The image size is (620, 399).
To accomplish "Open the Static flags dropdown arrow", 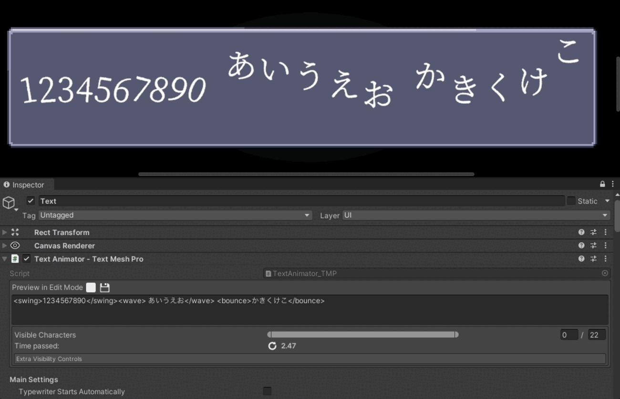I will click(x=607, y=201).
